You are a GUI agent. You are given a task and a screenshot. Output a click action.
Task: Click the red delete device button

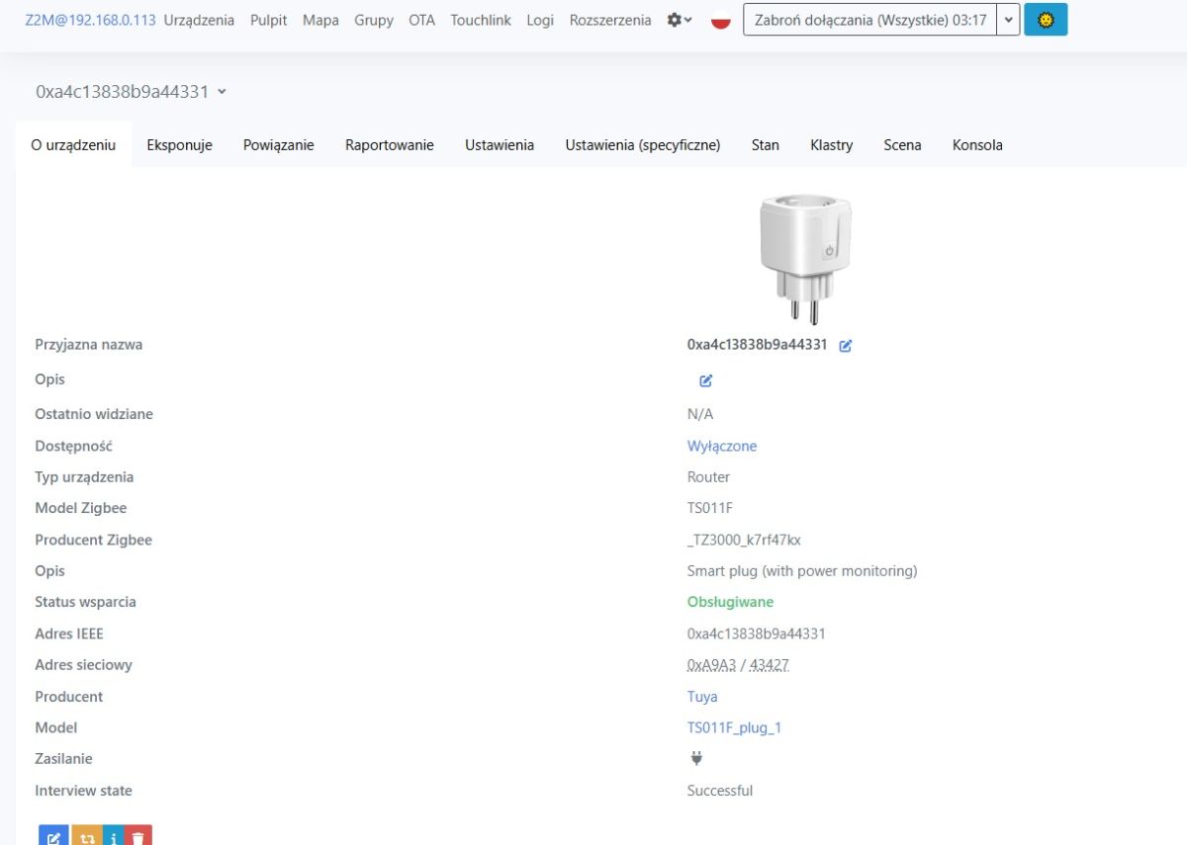point(138,836)
